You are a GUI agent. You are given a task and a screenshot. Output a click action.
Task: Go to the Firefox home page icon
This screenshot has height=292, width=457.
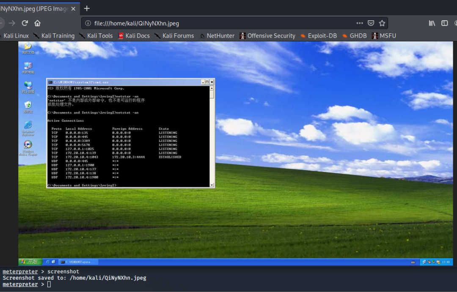click(x=37, y=23)
